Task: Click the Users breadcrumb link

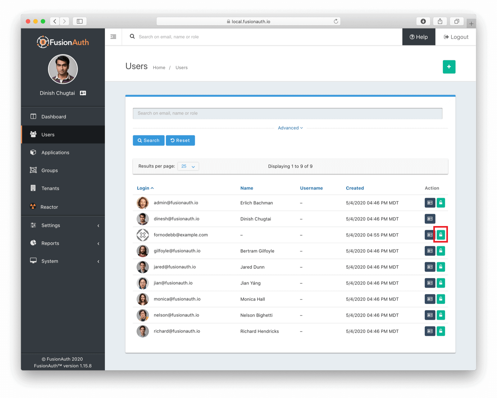Action: 181,67
